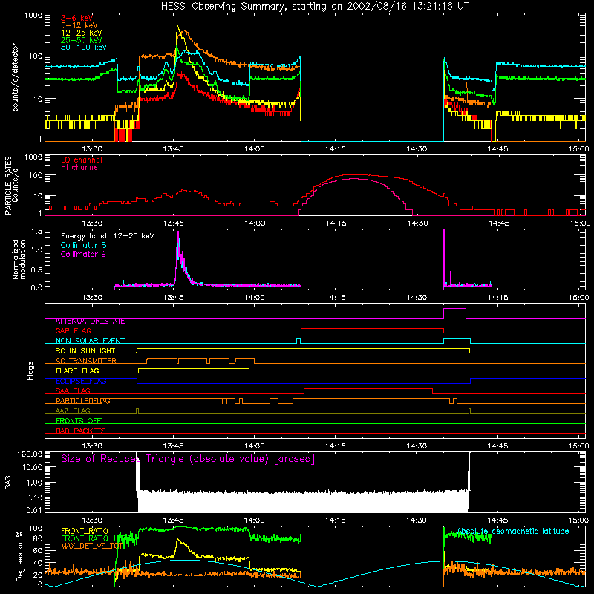Click the SAS axis label

pos(8,483)
